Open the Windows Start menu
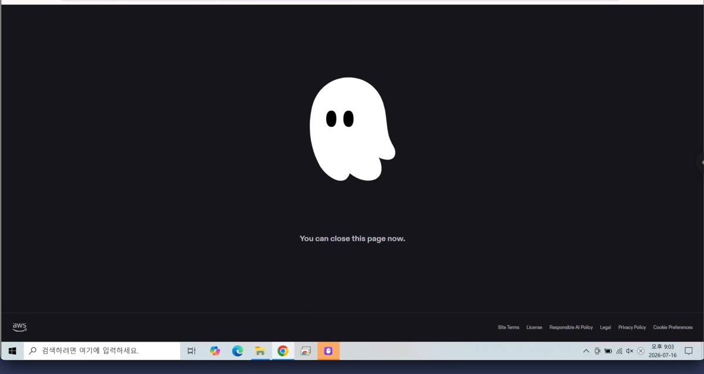The image size is (704, 374). tap(12, 351)
